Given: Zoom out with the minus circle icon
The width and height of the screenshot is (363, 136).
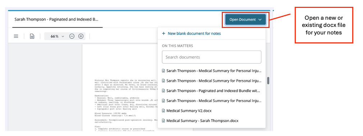Looking at the screenshot, I should pos(72,36).
